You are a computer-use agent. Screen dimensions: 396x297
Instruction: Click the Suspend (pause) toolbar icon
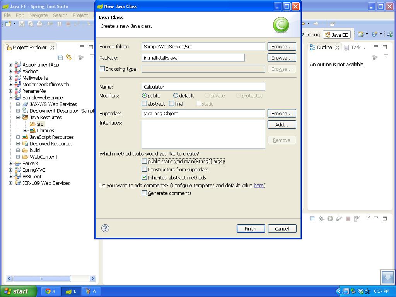[x=59, y=24]
